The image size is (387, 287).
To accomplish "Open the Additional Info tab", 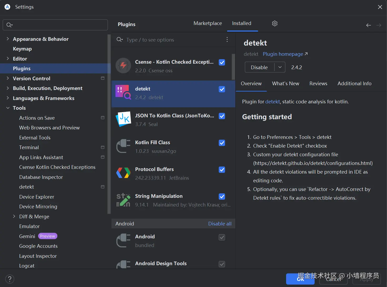I will pos(354,83).
